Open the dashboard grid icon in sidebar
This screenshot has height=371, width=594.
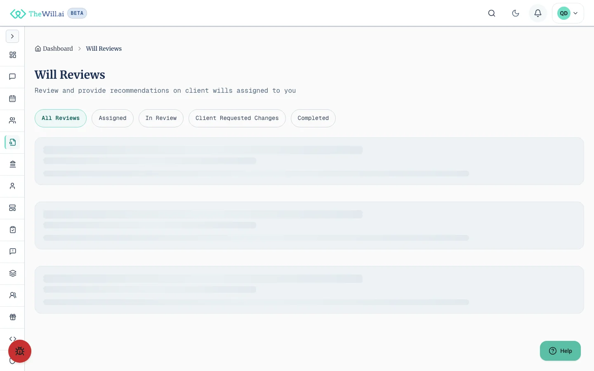click(12, 55)
